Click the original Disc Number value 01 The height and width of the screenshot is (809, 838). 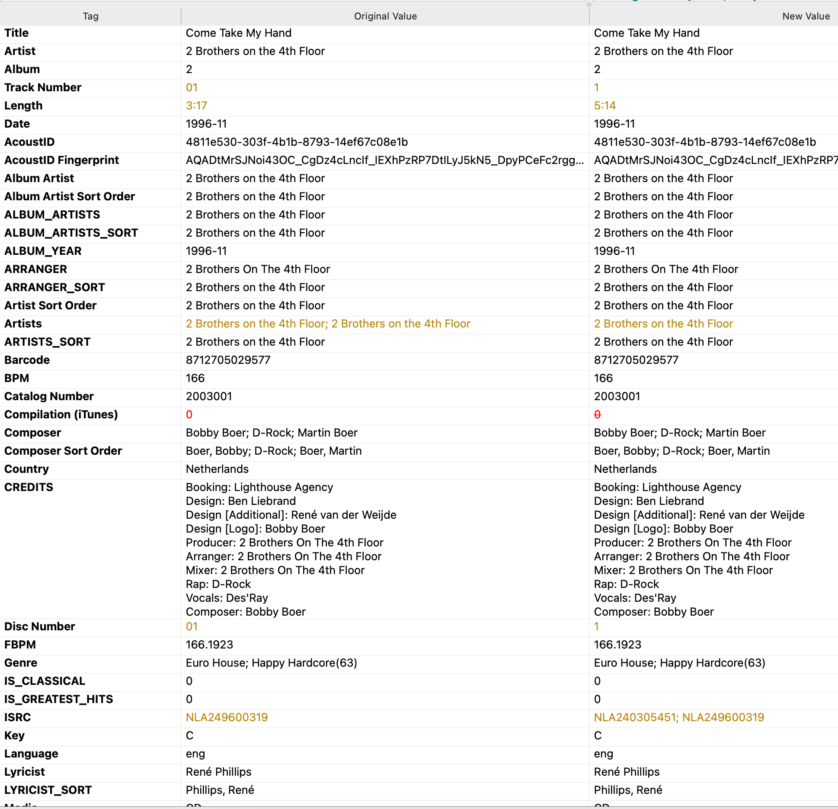(x=192, y=626)
